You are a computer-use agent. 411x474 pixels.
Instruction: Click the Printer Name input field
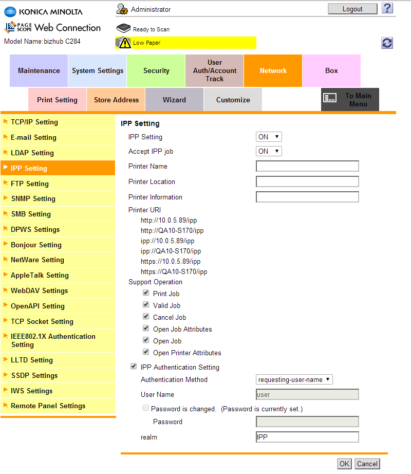pos(307,166)
